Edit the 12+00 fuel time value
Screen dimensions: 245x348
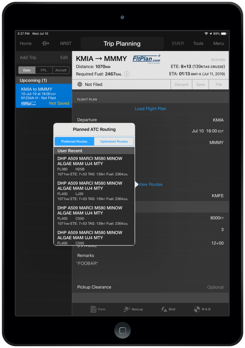(217, 243)
